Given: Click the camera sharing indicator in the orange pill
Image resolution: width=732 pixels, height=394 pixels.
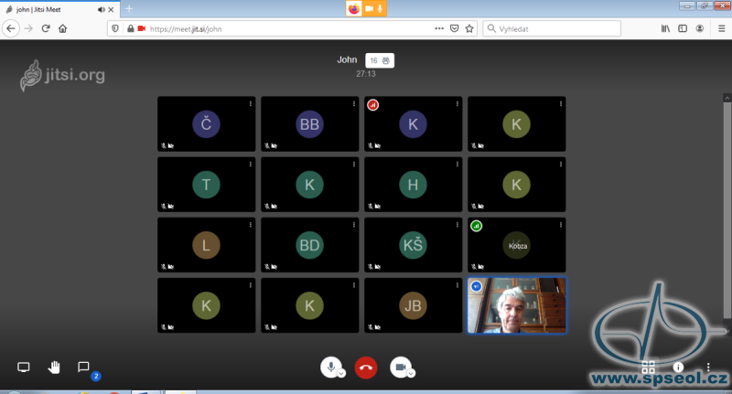Looking at the screenshot, I should pyautogui.click(x=369, y=8).
